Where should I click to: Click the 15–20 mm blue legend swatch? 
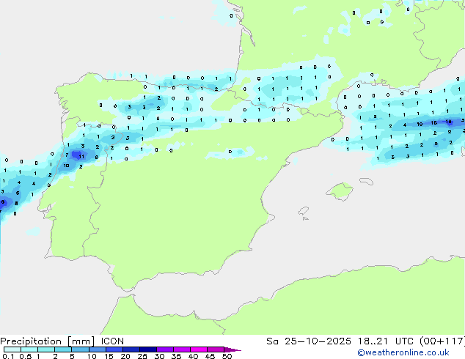coord(114,349)
